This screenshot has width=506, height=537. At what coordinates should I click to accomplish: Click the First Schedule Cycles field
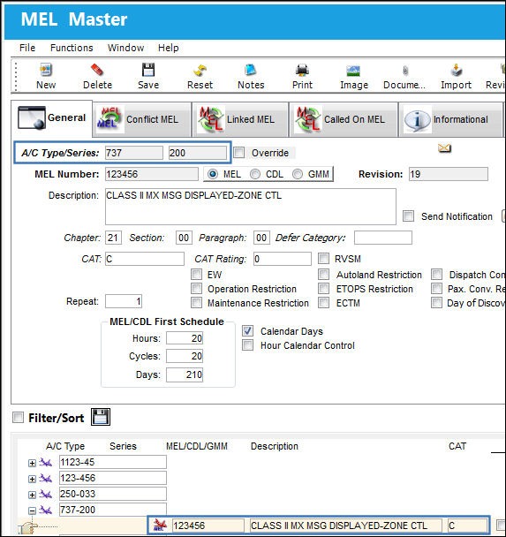pos(185,356)
